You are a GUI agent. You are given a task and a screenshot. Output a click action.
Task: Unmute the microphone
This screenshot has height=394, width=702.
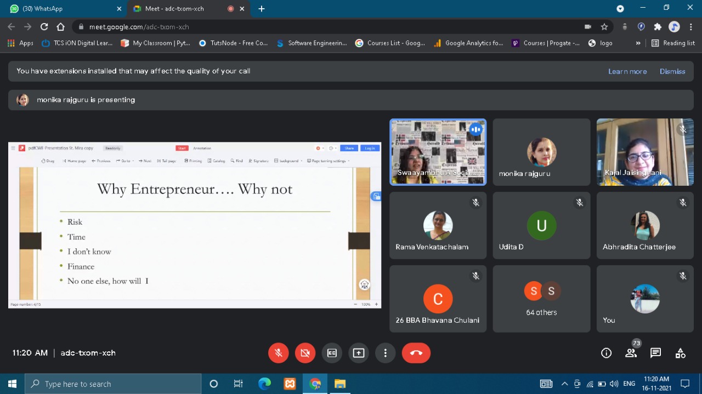point(279,353)
